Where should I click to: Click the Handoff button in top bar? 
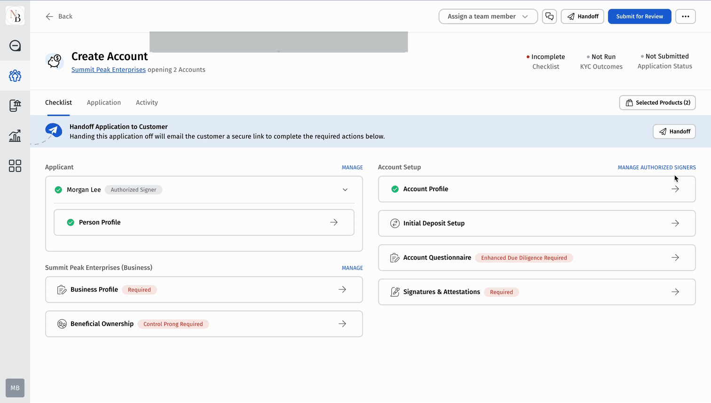582,16
